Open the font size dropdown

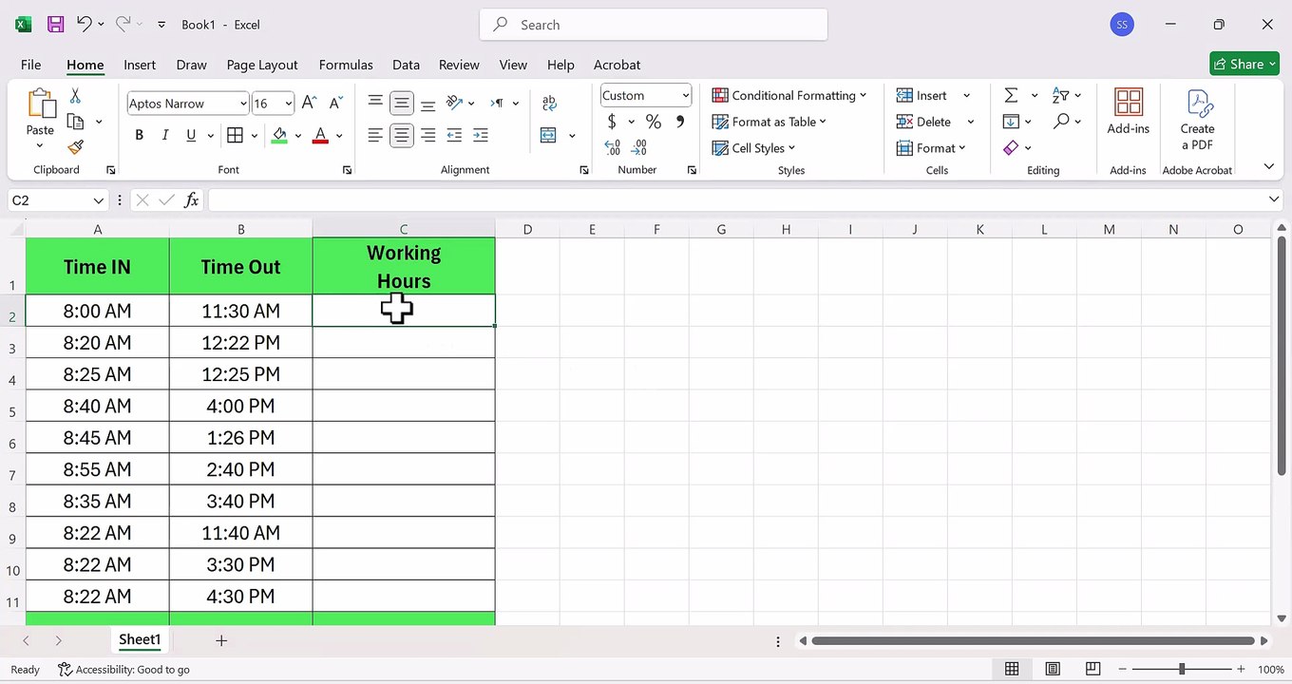point(288,104)
